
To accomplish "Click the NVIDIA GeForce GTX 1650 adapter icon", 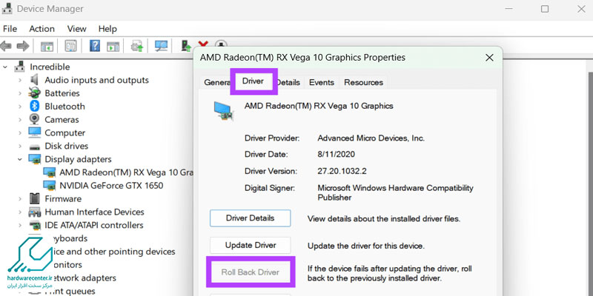I will point(49,186).
